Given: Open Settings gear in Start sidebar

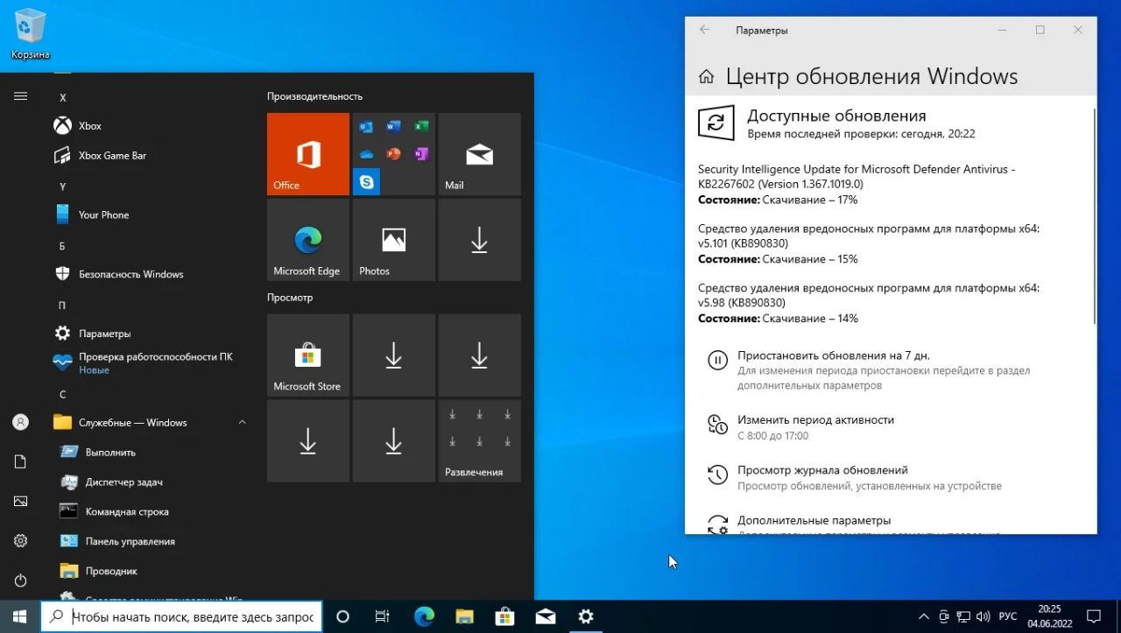Looking at the screenshot, I should tap(20, 541).
